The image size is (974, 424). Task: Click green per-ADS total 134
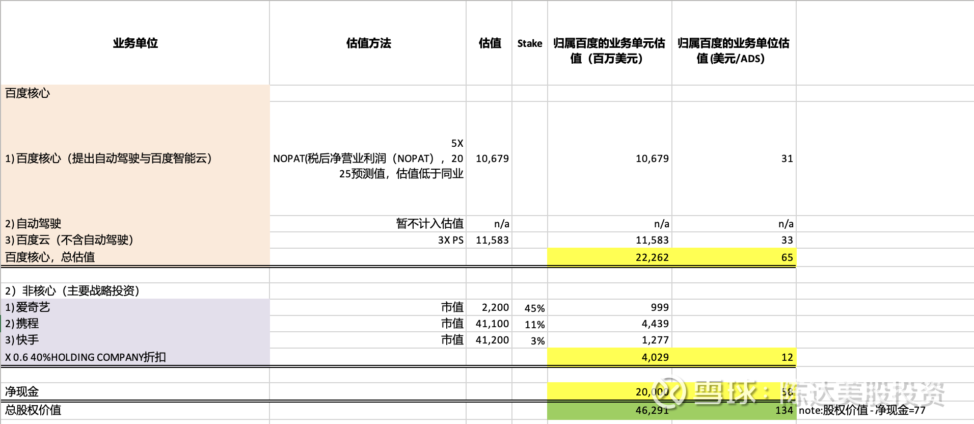(734, 410)
